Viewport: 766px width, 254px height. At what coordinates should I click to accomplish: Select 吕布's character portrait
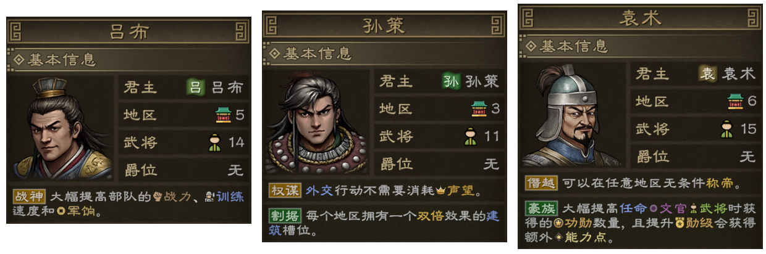pos(62,128)
